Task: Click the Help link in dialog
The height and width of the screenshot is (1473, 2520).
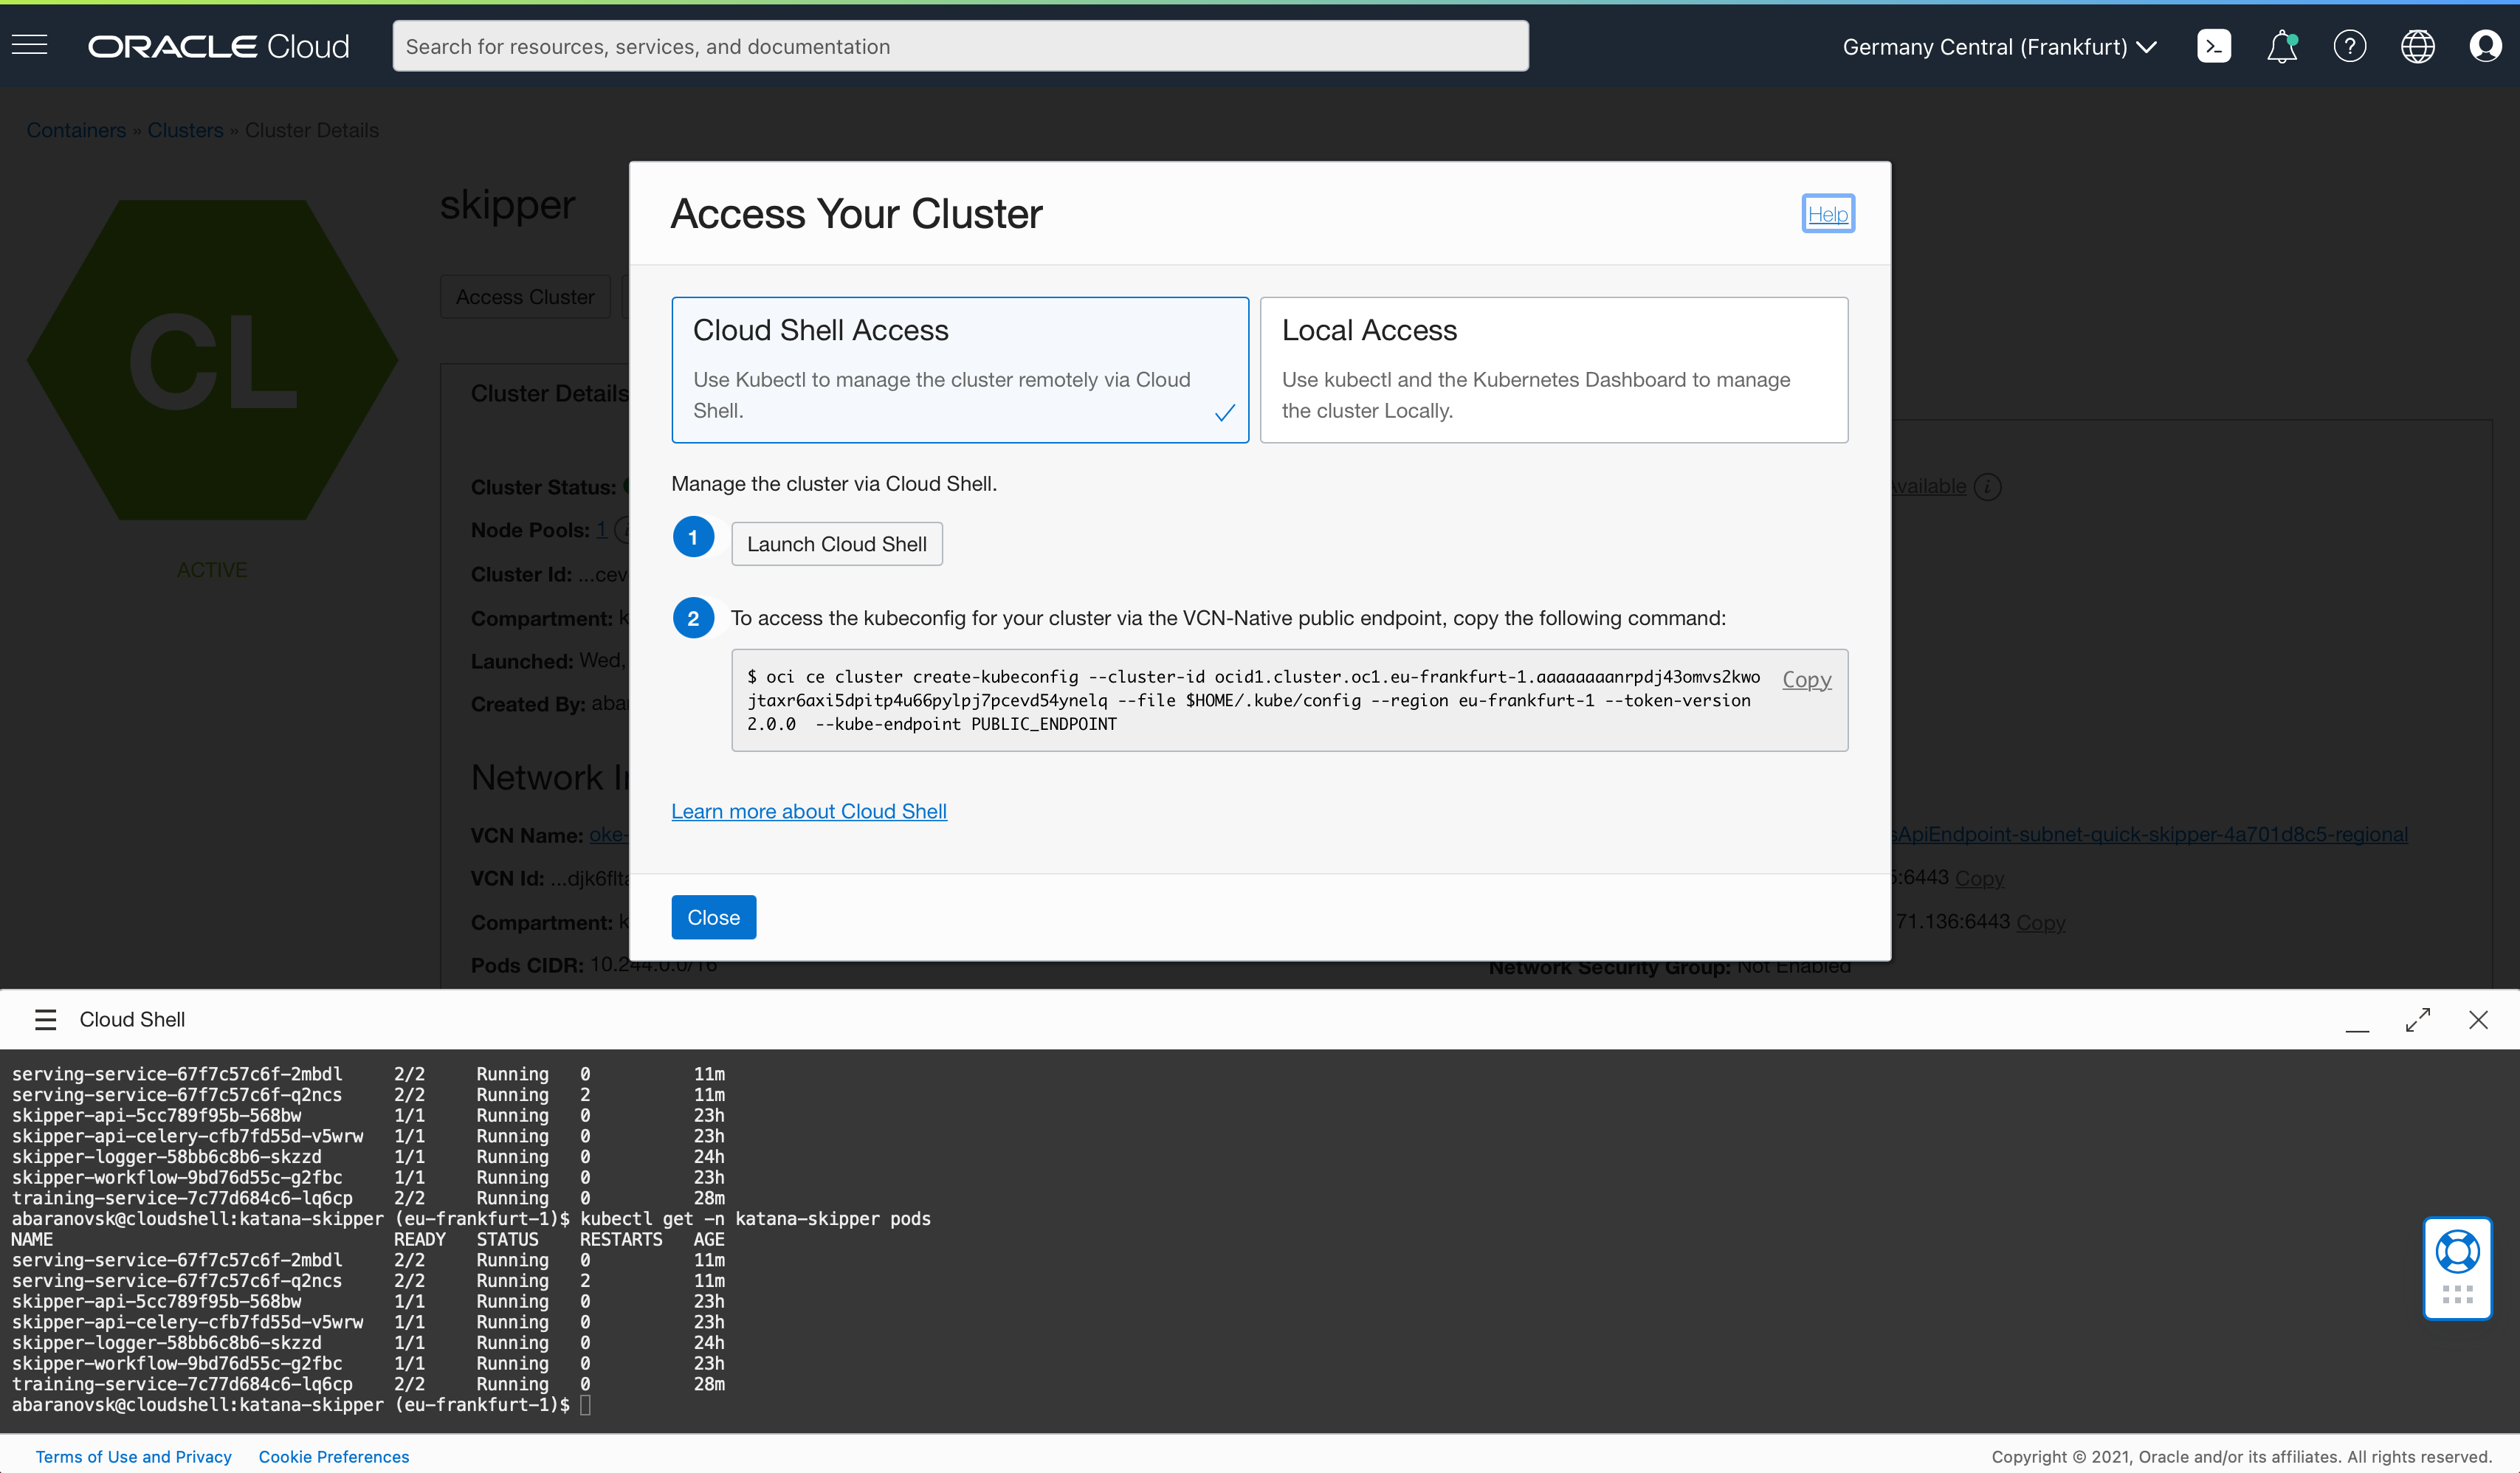Action: click(x=1827, y=214)
